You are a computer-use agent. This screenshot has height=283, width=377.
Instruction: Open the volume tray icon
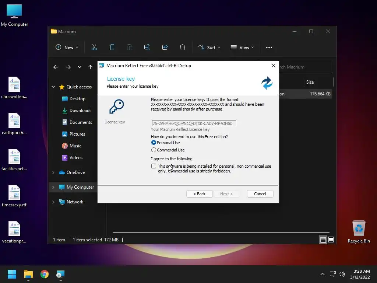[x=341, y=274]
